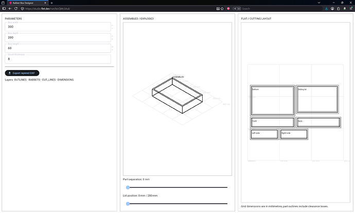Increase Box depth with the up stepper
The height and width of the screenshot is (213, 355).
(x=112, y=36)
